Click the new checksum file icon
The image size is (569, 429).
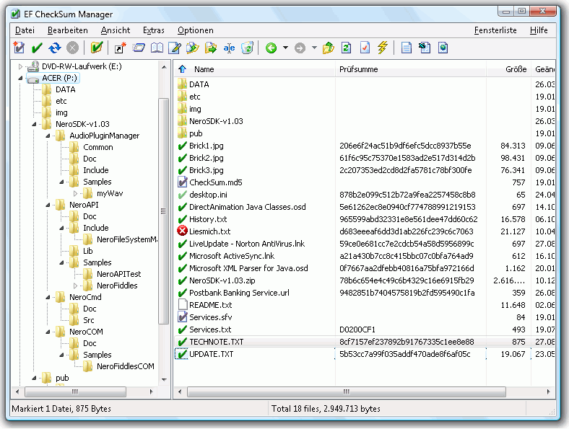tap(19, 48)
